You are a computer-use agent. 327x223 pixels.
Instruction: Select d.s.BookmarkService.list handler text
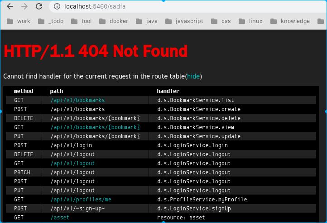coord(196,100)
